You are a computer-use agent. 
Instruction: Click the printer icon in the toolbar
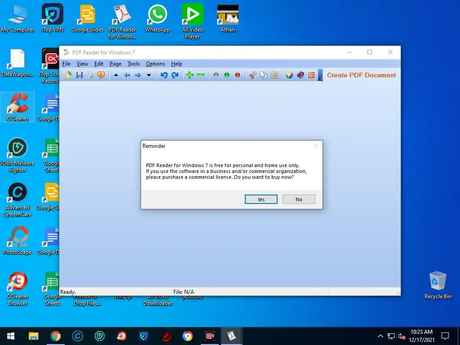pos(90,75)
